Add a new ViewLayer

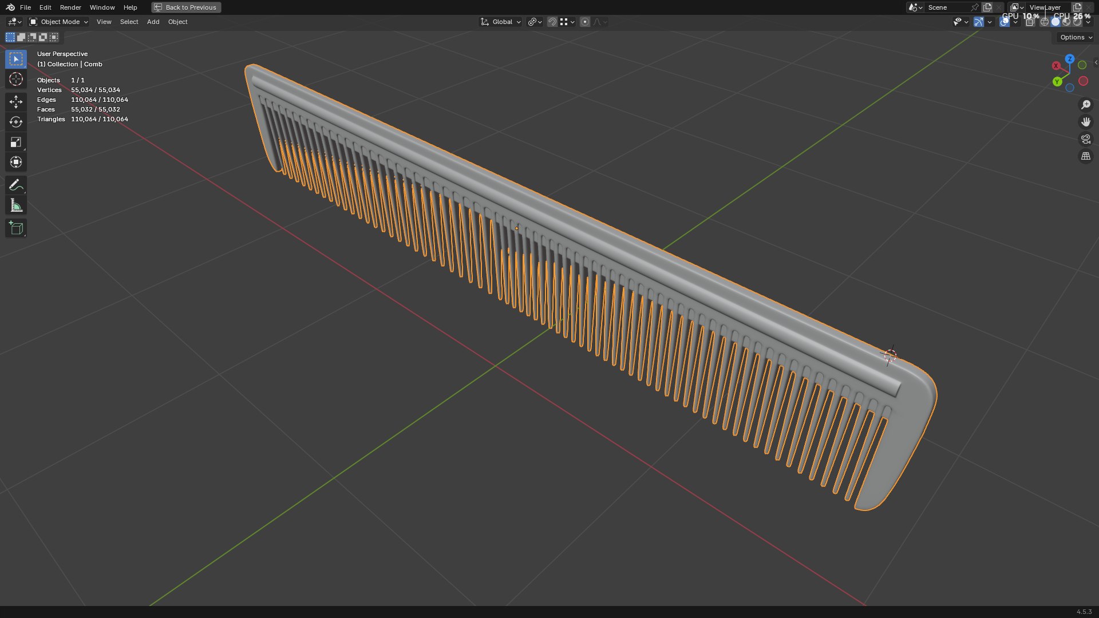pos(1077,7)
